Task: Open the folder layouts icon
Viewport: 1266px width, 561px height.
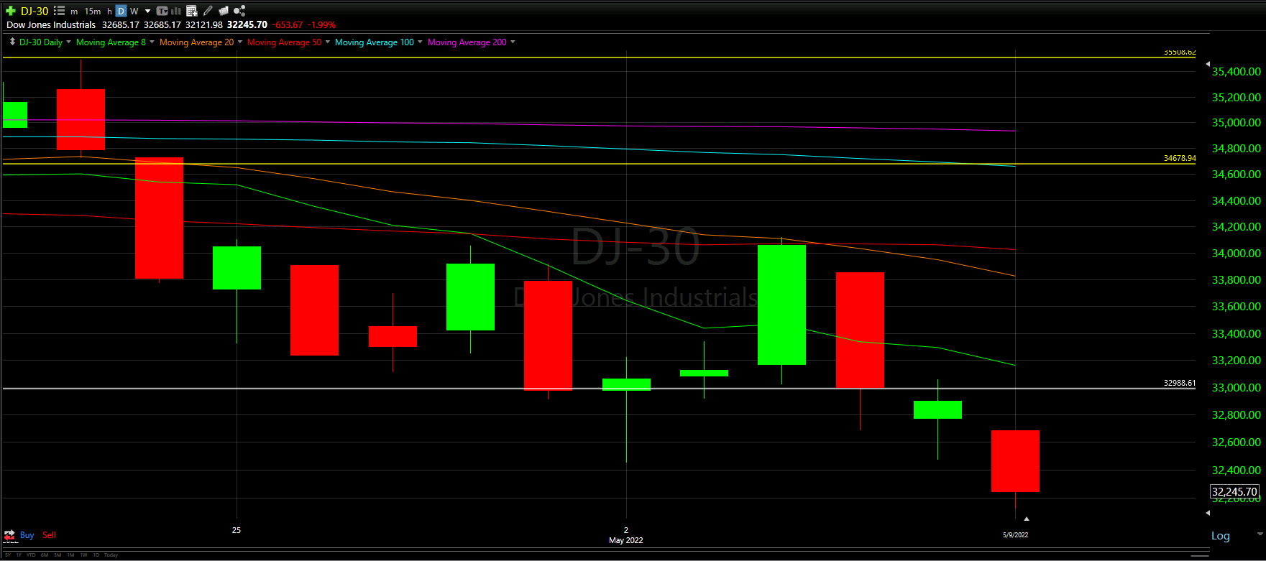Action: click(224, 11)
